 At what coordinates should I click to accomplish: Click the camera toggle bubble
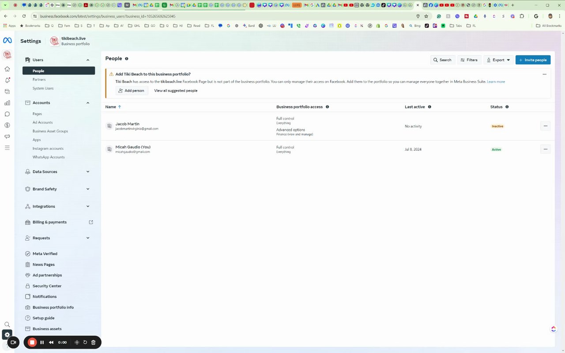(13, 342)
